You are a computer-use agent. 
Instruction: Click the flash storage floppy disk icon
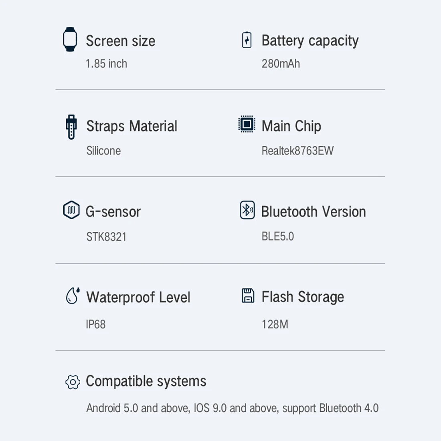tap(248, 295)
